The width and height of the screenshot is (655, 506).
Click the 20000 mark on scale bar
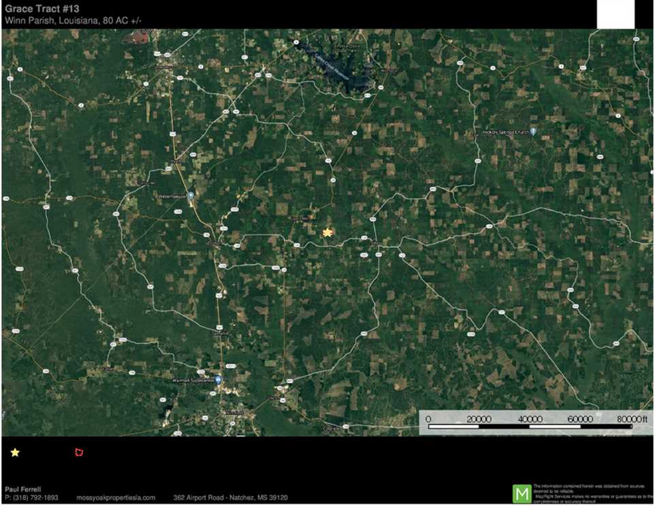[479, 419]
